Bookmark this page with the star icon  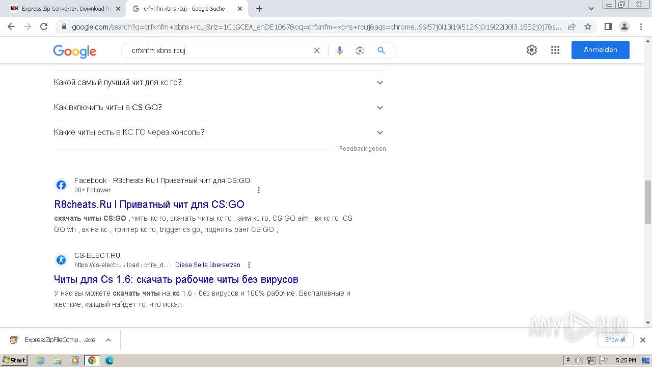pyautogui.click(x=588, y=27)
